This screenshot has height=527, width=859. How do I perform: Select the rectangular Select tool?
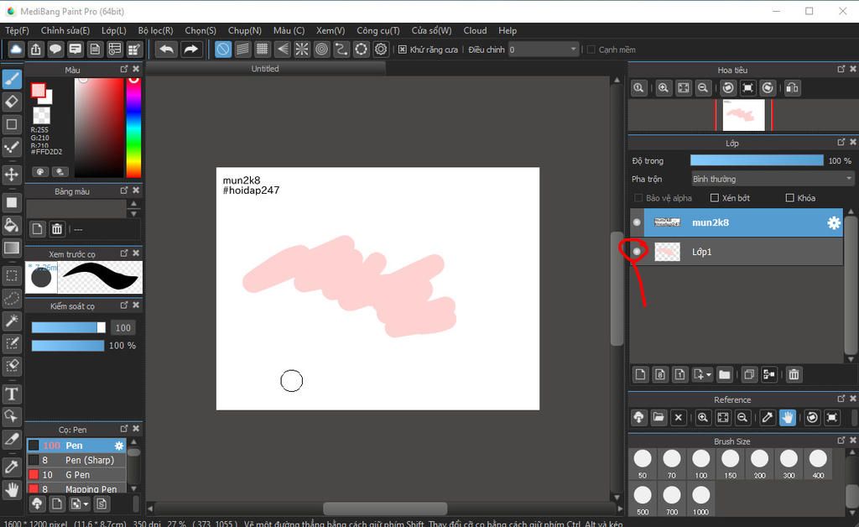coord(12,276)
